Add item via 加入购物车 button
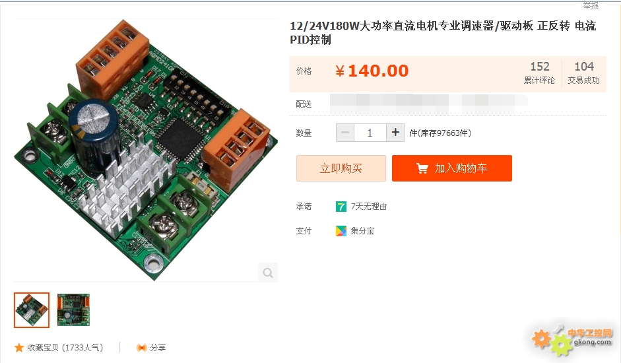Viewport: 621px width, 363px height. click(452, 168)
